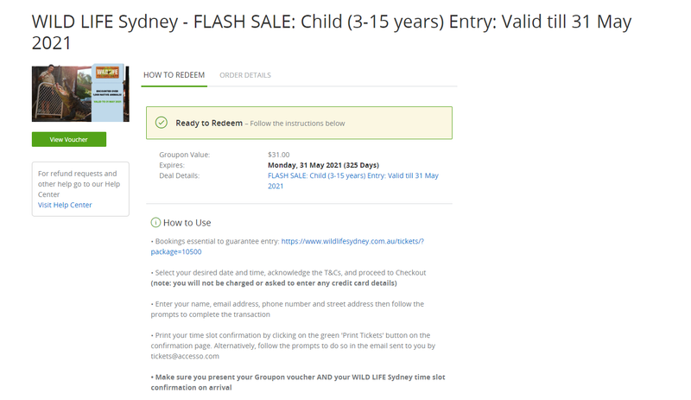691x400 pixels.
Task: Click the Monday, 31 May 2021 expiry date
Action: (x=323, y=165)
